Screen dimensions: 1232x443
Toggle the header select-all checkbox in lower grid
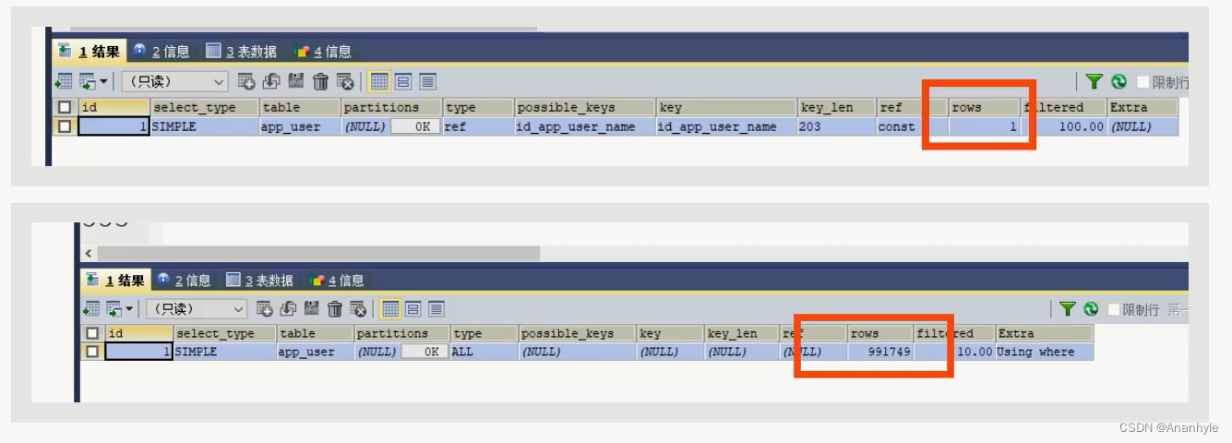tap(91, 333)
